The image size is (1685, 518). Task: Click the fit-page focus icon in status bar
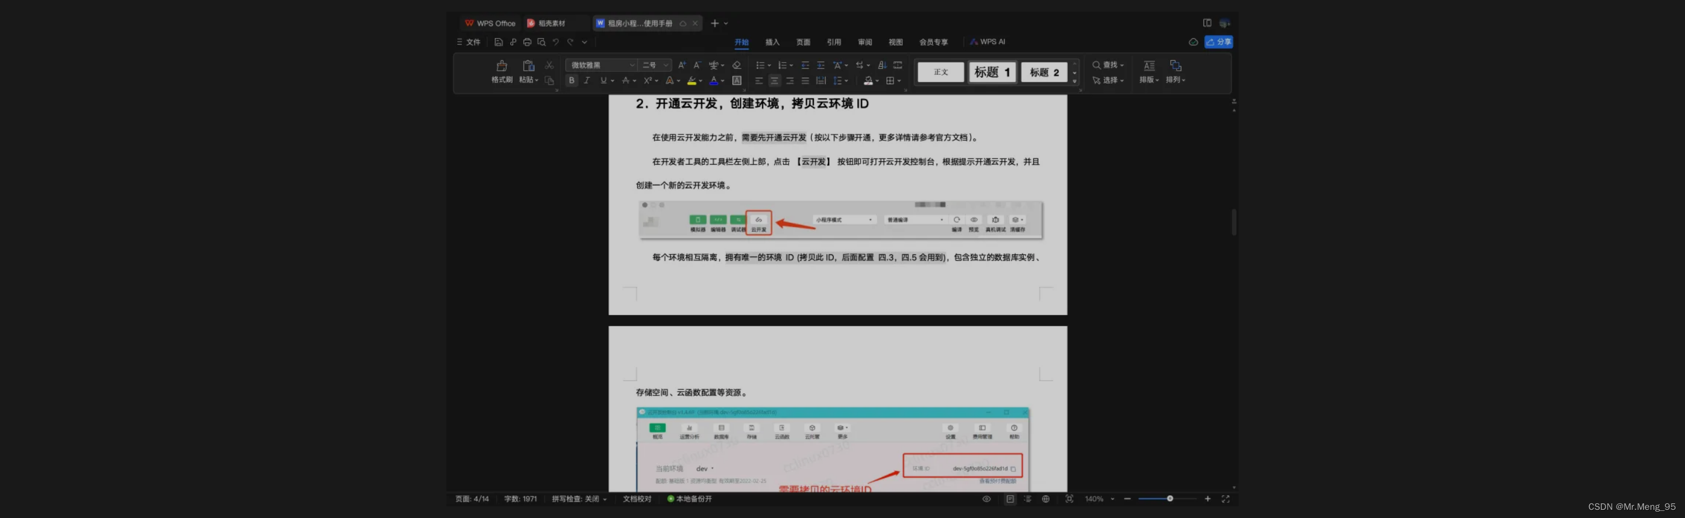1070,499
